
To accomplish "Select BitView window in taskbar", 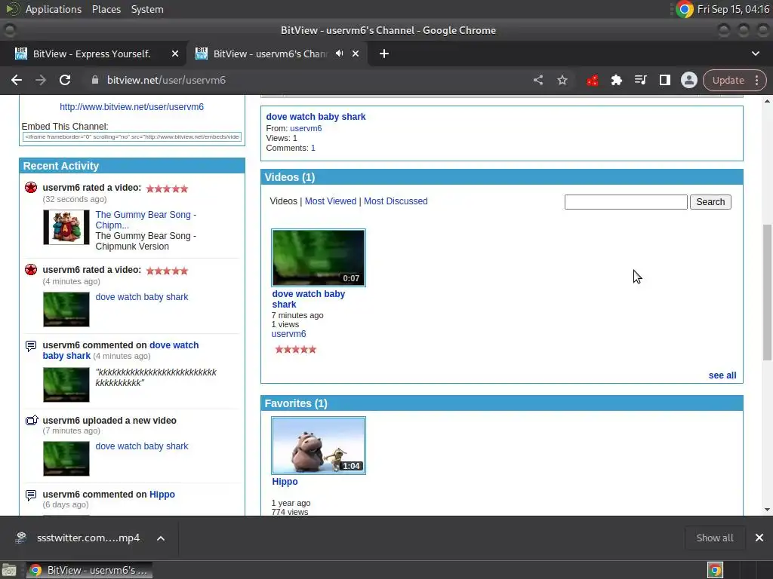I will coord(89,570).
